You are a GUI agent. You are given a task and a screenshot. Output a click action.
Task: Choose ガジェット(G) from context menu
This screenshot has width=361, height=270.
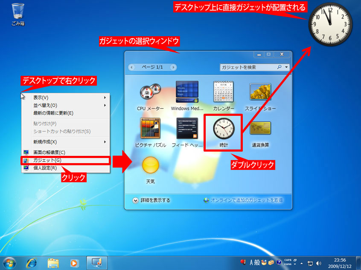coord(66,160)
